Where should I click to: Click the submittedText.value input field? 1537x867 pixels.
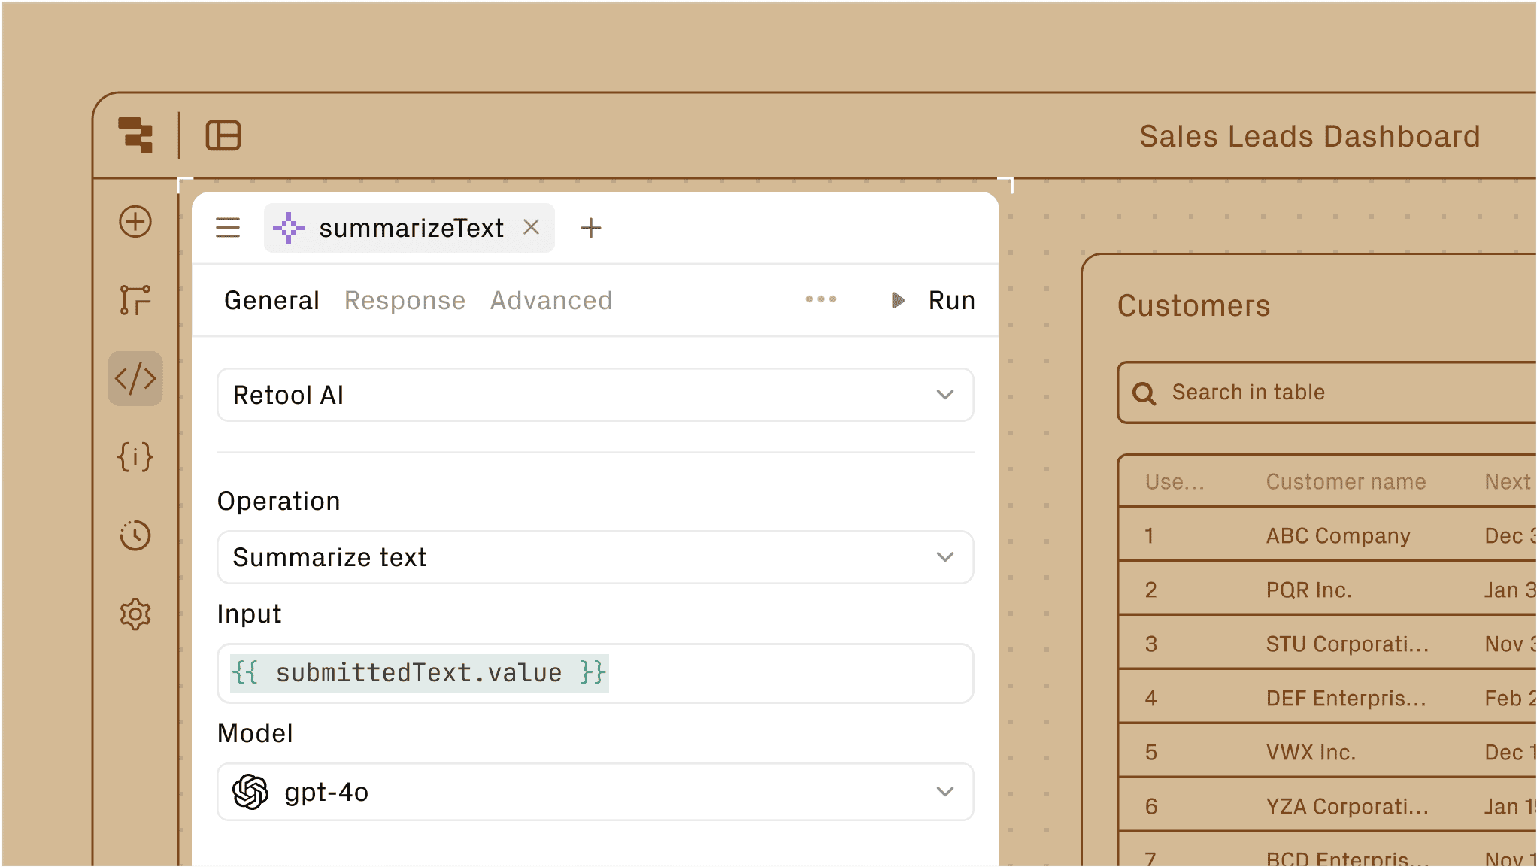point(595,673)
